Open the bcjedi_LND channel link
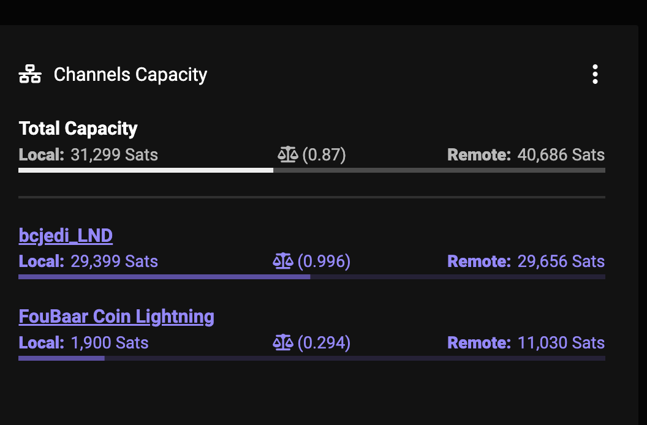Viewport: 647px width, 425px height. coord(66,236)
